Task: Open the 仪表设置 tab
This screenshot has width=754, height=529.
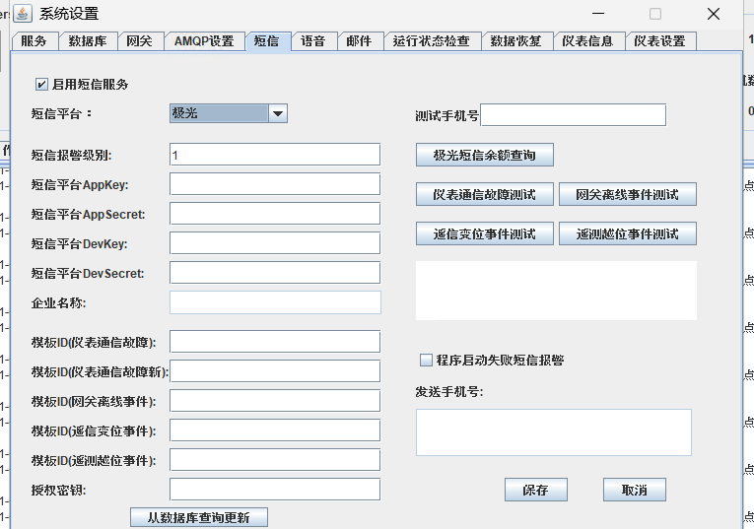Action: (659, 41)
